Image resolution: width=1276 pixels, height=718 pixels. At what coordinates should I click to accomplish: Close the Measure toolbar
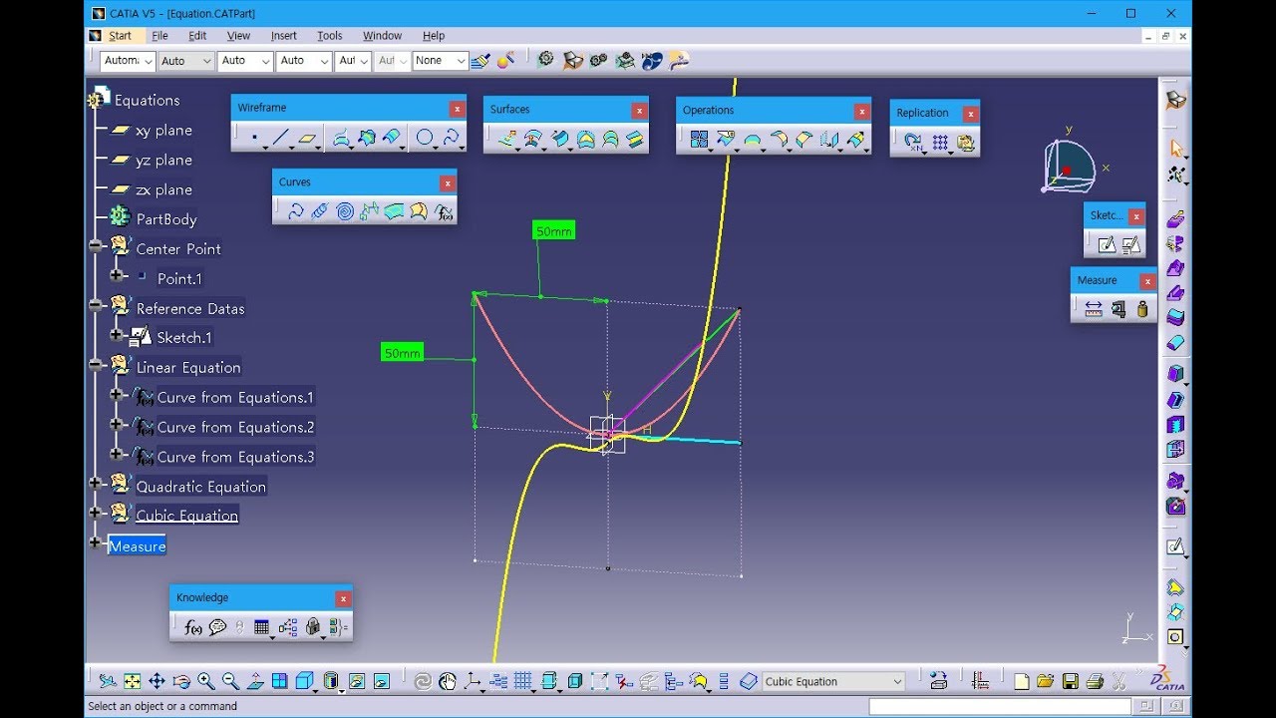pos(1147,282)
